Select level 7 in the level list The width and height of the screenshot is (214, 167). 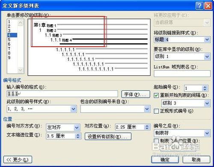[9, 49]
